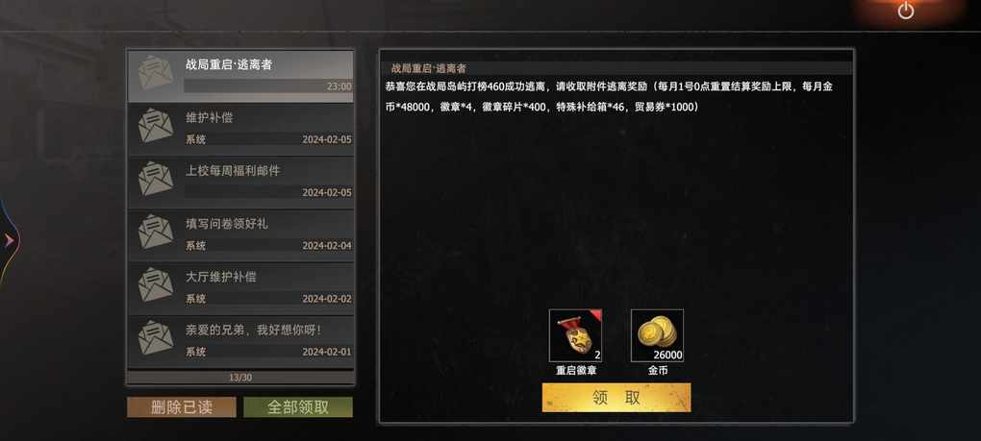Image resolution: width=981 pixels, height=441 pixels.
Task: Claim the attachment with the 领取 button
Action: pos(616,398)
